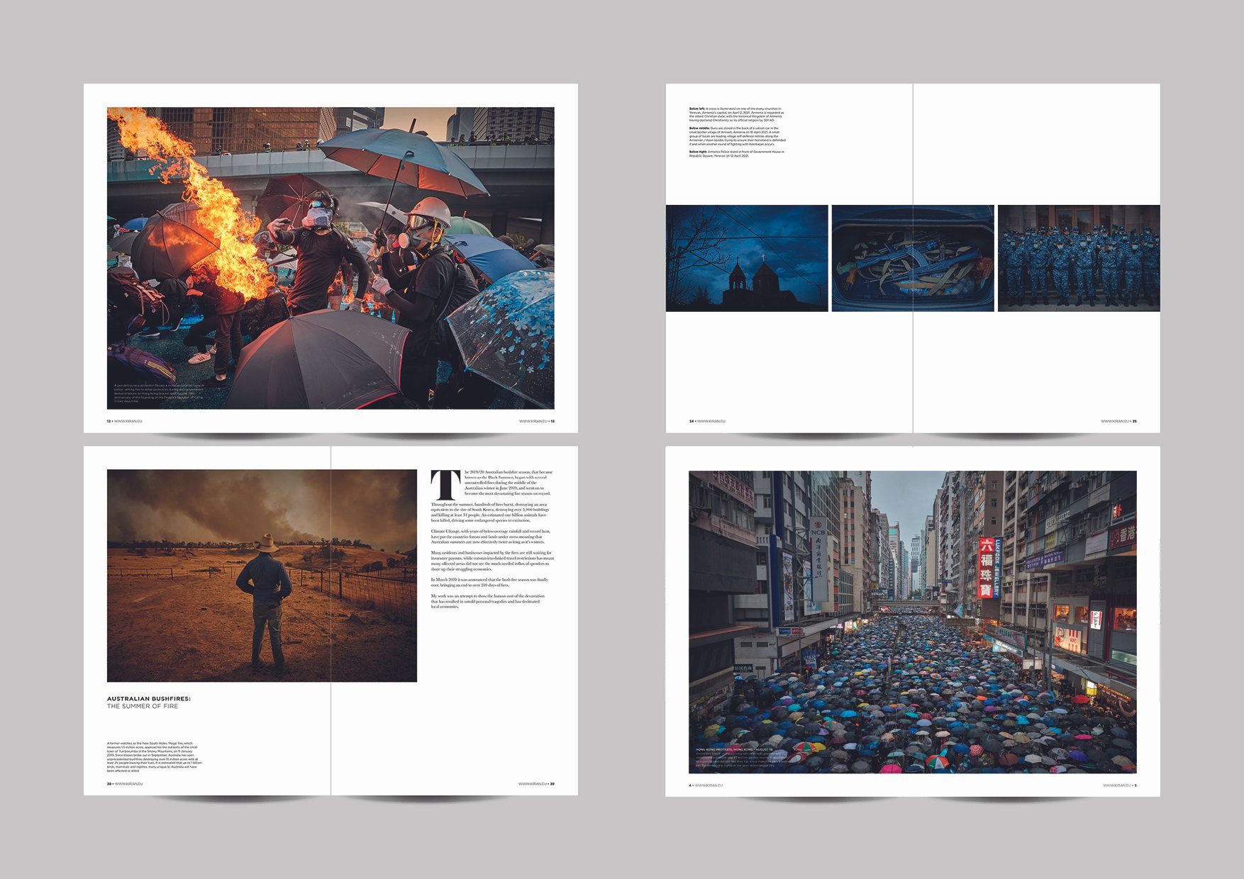This screenshot has width=1244, height=879.
Task: Click the 'THE SUMMER OF FIRE' subtitle
Action: (x=143, y=706)
